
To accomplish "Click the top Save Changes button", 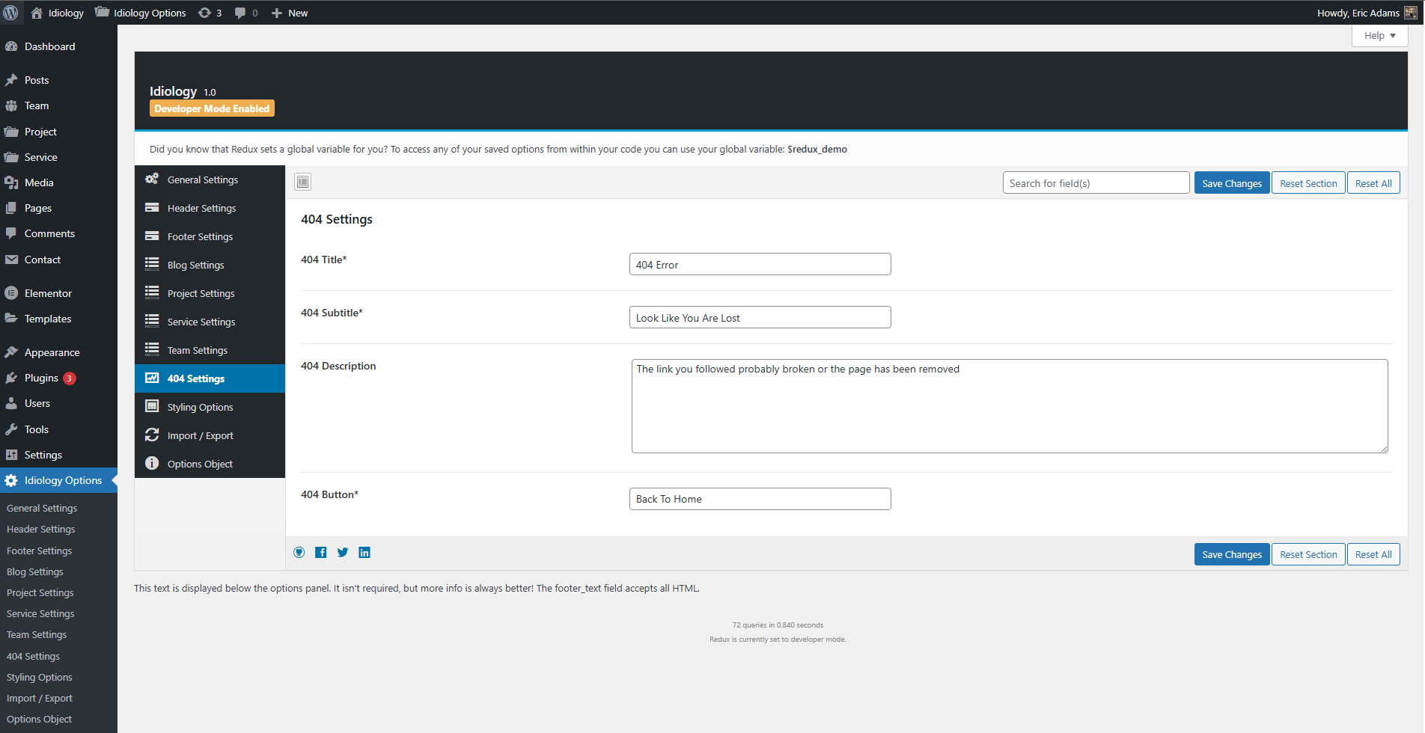I will pos(1231,183).
